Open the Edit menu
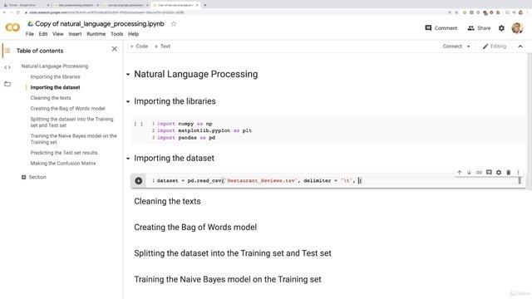This screenshot has height=299, width=532. tap(43, 34)
